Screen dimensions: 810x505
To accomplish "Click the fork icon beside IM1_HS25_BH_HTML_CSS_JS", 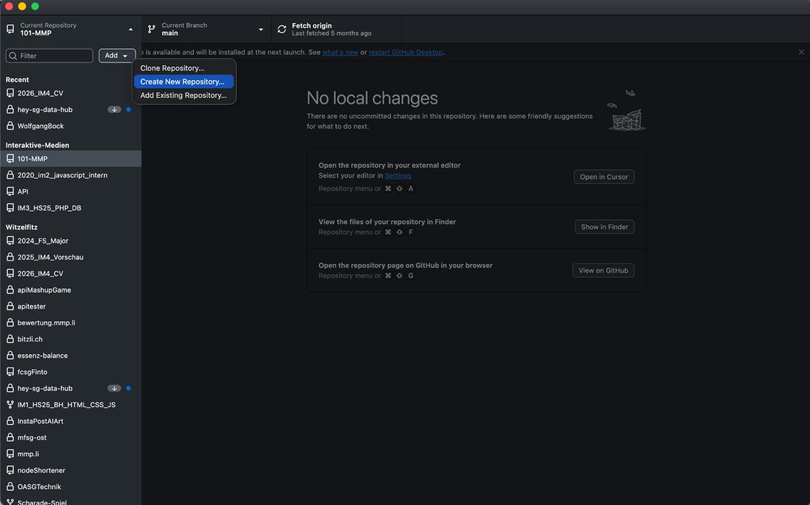I will [x=10, y=405].
